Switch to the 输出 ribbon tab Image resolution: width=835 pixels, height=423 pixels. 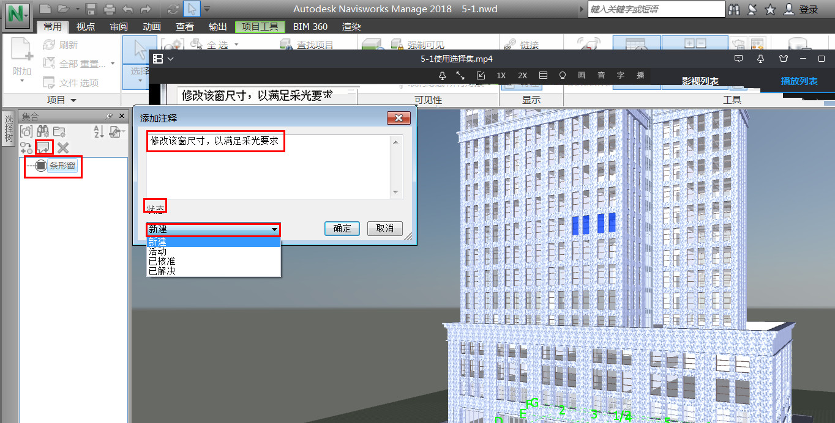point(217,26)
